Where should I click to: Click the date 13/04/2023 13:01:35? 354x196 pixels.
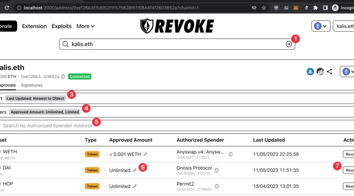pyautogui.click(x=276, y=186)
